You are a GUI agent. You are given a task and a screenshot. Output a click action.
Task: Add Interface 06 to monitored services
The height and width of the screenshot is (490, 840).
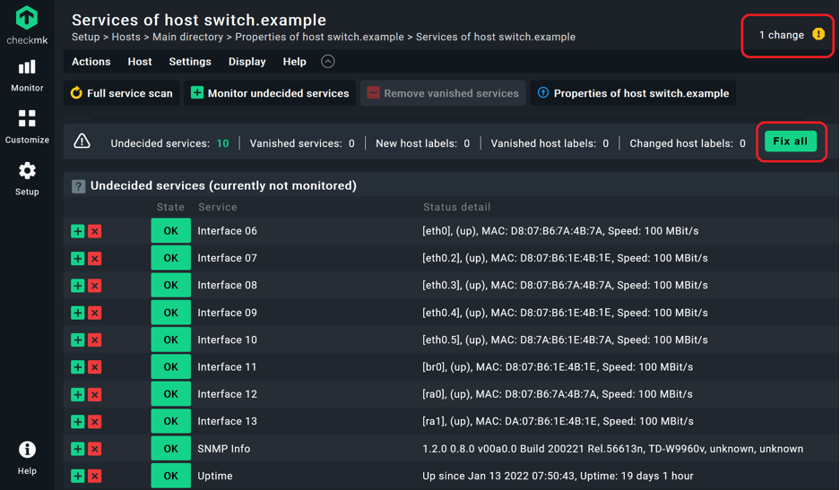pyautogui.click(x=78, y=231)
